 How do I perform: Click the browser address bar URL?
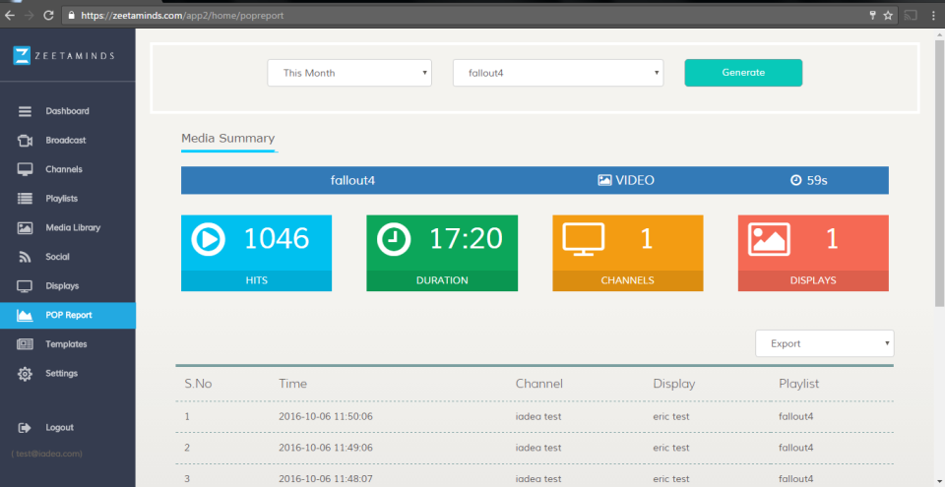(182, 16)
